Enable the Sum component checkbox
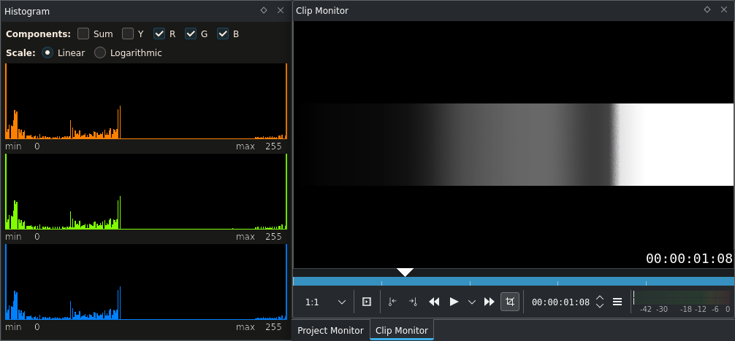 click(83, 34)
